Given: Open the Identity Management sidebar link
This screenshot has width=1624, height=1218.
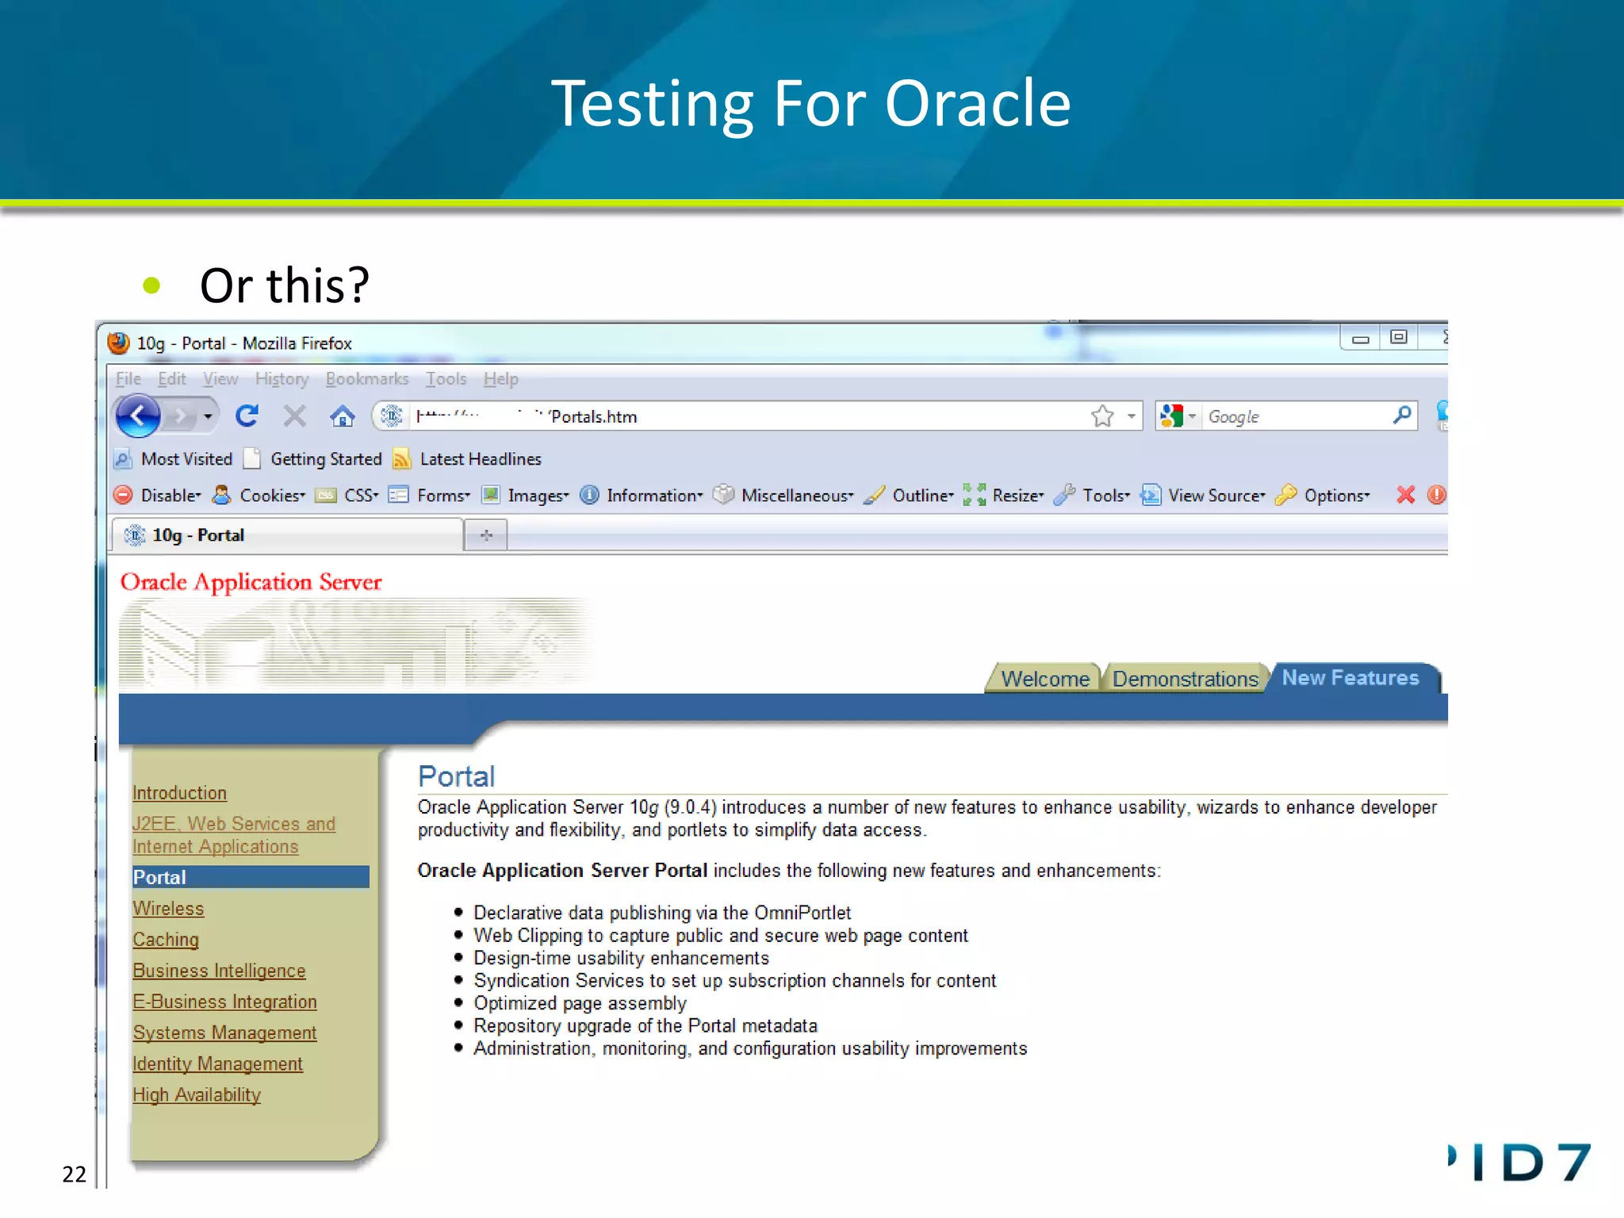Looking at the screenshot, I should click(217, 1063).
